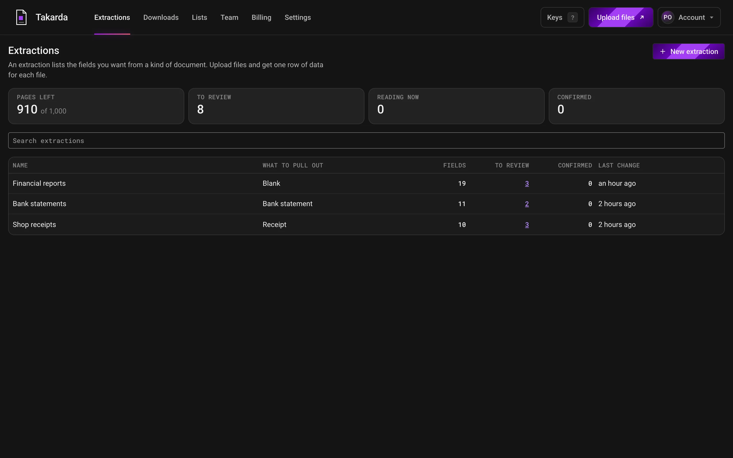Open Shop receipts to-review link 3
Screen dimensions: 733x458
coord(527,225)
